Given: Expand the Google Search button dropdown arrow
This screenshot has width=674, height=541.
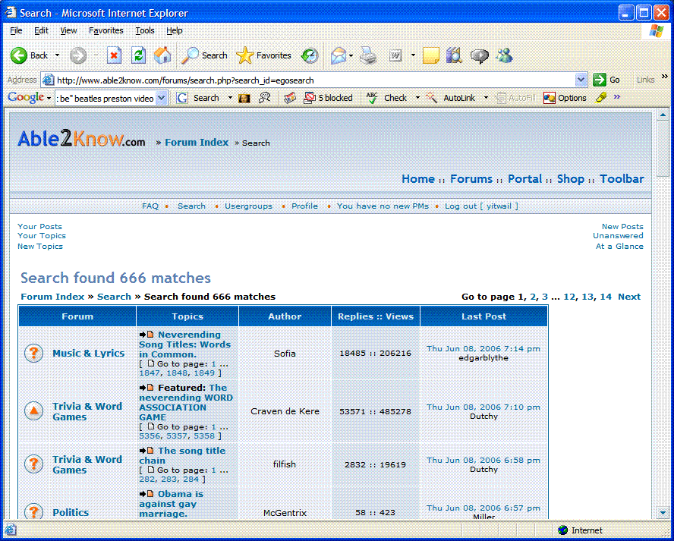Looking at the screenshot, I should tap(230, 98).
